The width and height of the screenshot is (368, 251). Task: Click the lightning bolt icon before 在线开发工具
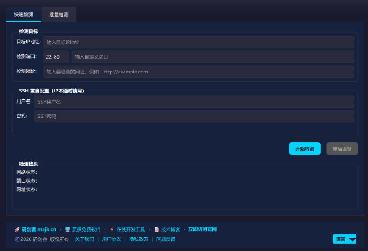[112, 229]
